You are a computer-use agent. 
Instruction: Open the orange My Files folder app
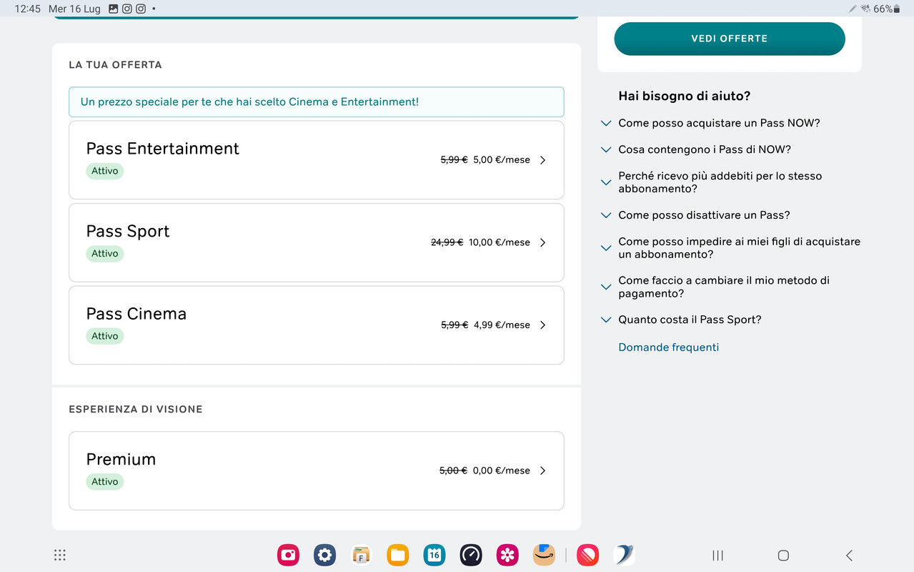tap(398, 555)
